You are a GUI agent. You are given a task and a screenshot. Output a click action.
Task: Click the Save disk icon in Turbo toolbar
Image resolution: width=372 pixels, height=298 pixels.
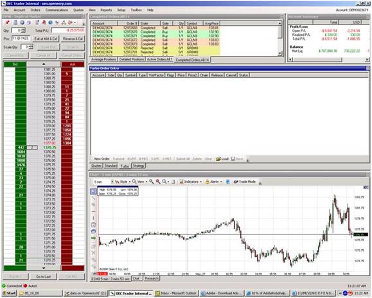coord(237,159)
